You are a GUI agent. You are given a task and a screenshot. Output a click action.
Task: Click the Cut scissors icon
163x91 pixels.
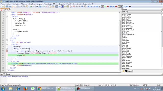pos(22,7)
